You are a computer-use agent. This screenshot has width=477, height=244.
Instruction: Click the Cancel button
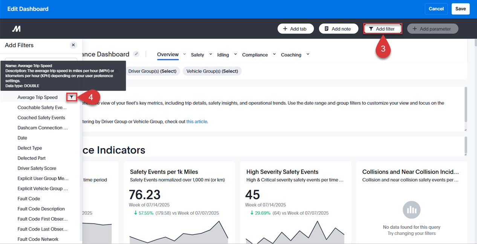(436, 8)
